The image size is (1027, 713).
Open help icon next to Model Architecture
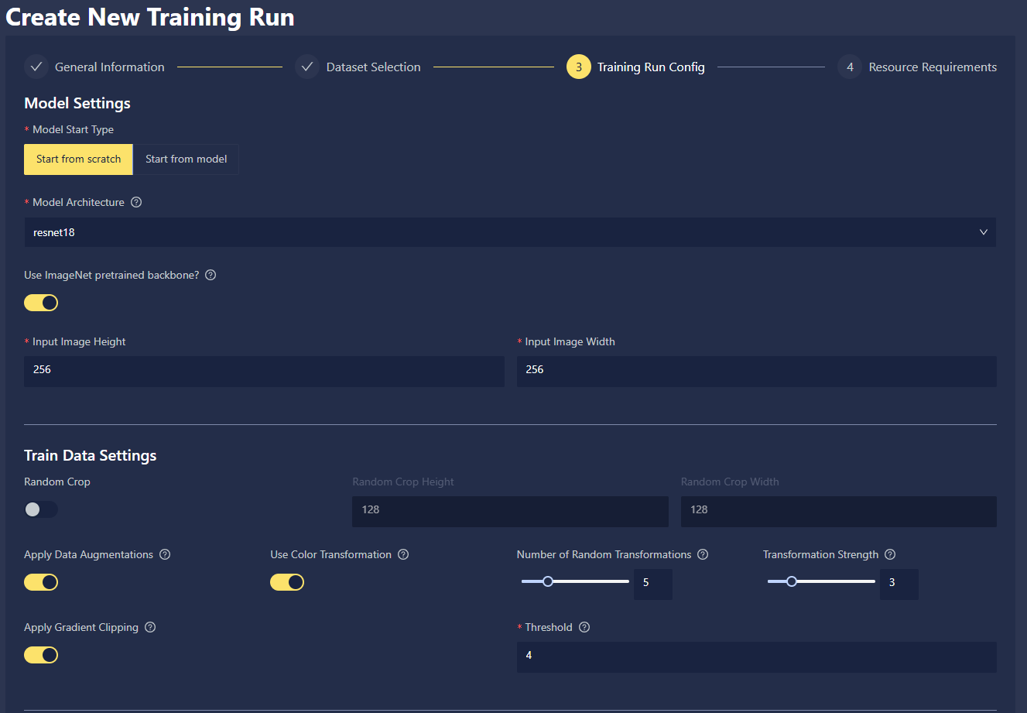click(136, 202)
